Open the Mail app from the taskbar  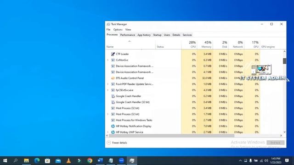[58, 160]
